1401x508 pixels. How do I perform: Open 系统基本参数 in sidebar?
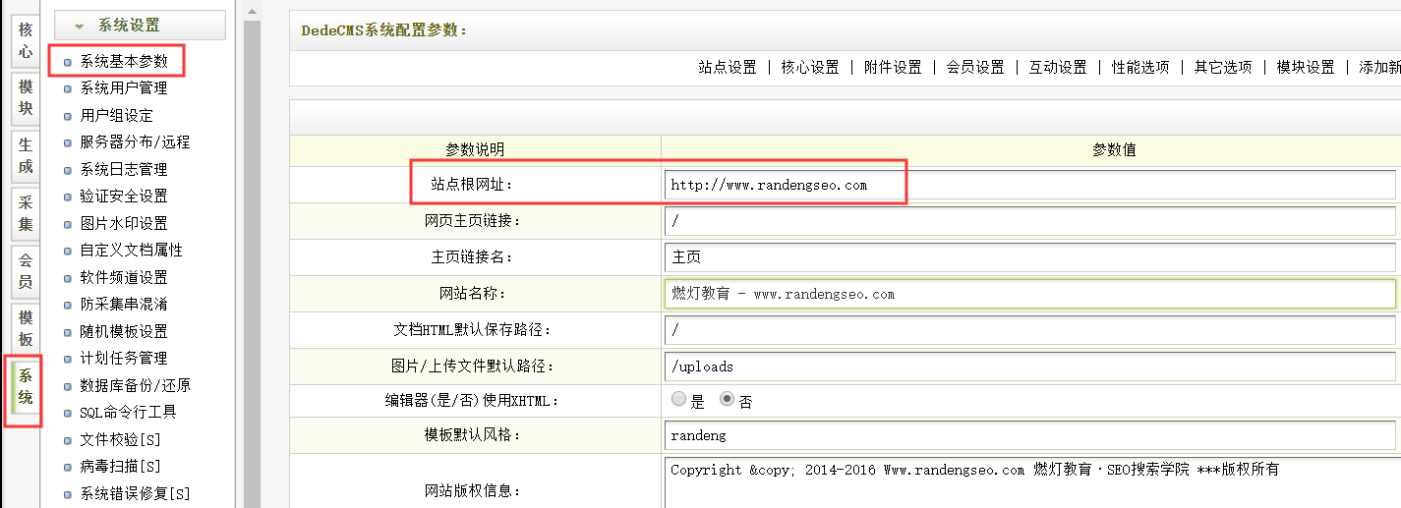click(x=124, y=61)
